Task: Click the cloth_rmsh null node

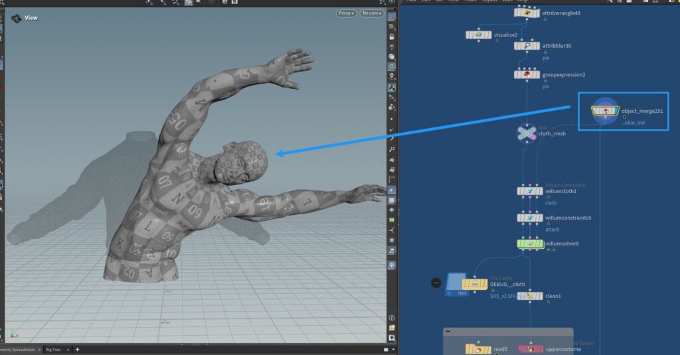Action: point(527,133)
